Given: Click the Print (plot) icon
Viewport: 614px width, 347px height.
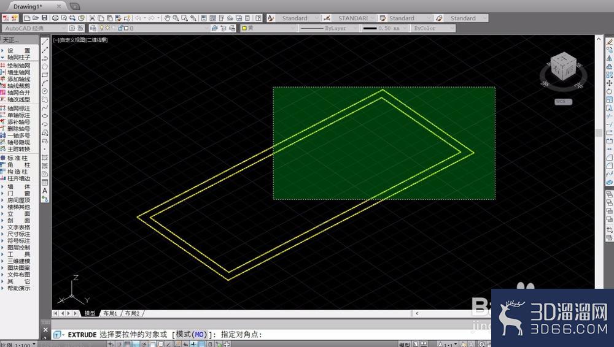Looking at the screenshot, I should pyautogui.click(x=55, y=18).
